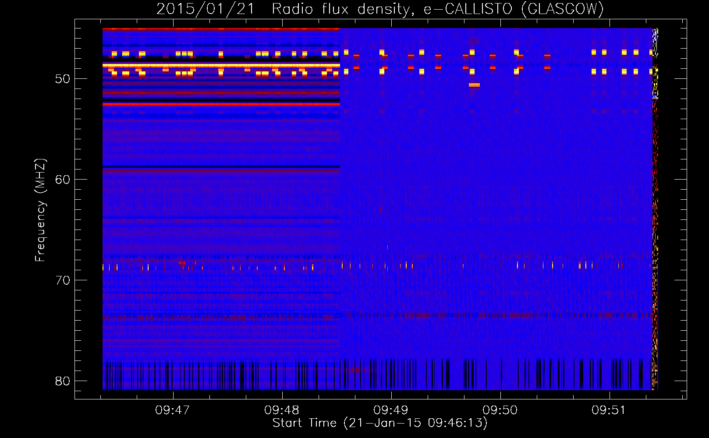Click the 09:47 time tick label
Viewport: 709px width, 438px height.
(173, 410)
